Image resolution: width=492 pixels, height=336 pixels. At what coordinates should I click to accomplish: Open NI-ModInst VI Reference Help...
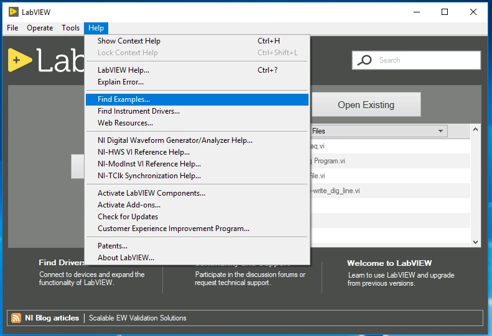point(197,164)
